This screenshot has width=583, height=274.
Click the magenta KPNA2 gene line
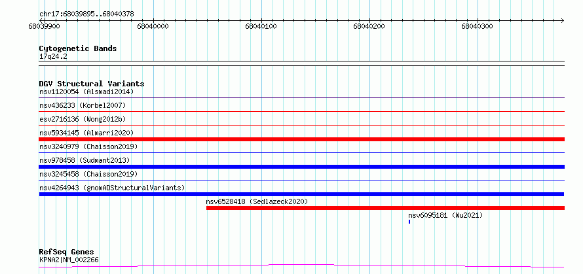pyautogui.click(x=301, y=266)
